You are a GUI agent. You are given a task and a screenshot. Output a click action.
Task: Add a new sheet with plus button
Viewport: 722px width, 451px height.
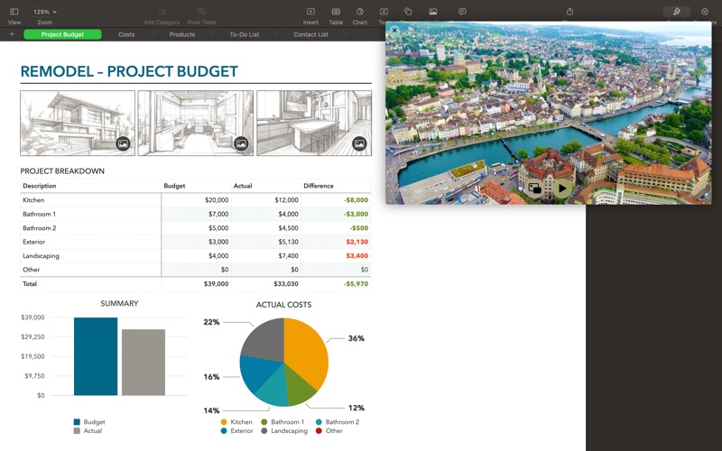point(12,34)
